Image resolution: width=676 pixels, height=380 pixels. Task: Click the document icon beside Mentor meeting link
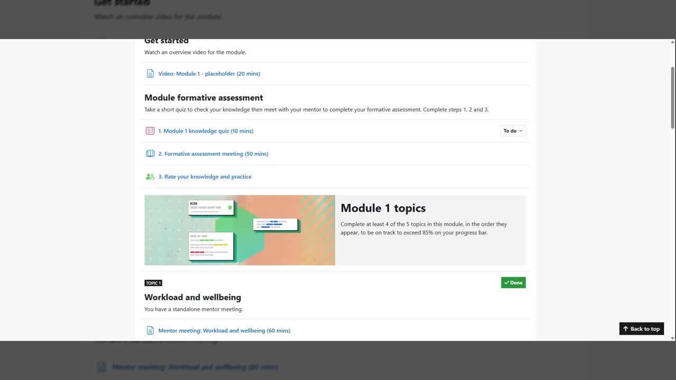(x=150, y=330)
